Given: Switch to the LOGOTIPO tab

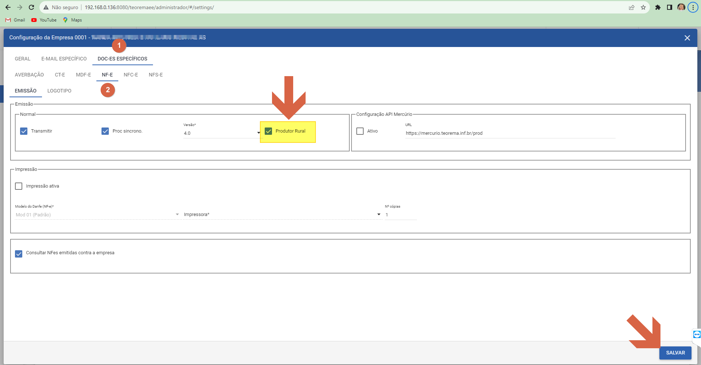Looking at the screenshot, I should pyautogui.click(x=59, y=91).
